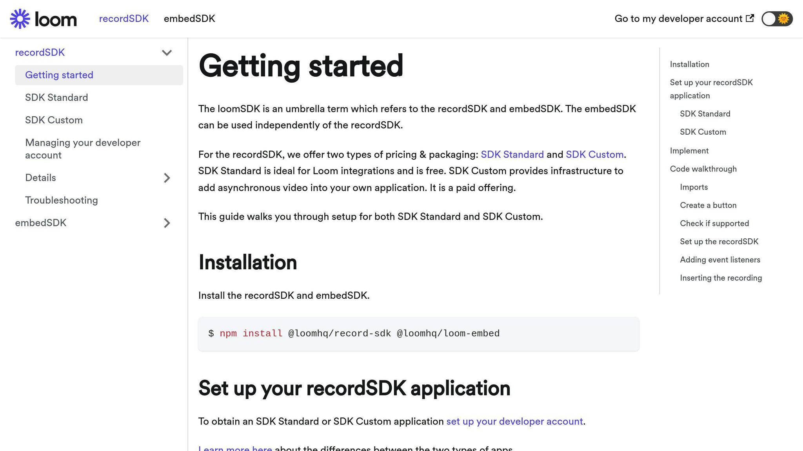Screen dimensions: 803x451
Task: Open the recordSDK top navigation tab
Action: (x=124, y=19)
